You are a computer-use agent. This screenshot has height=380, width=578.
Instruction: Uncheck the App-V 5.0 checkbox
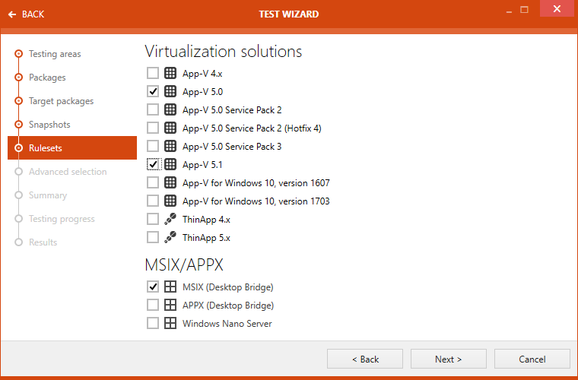(153, 91)
